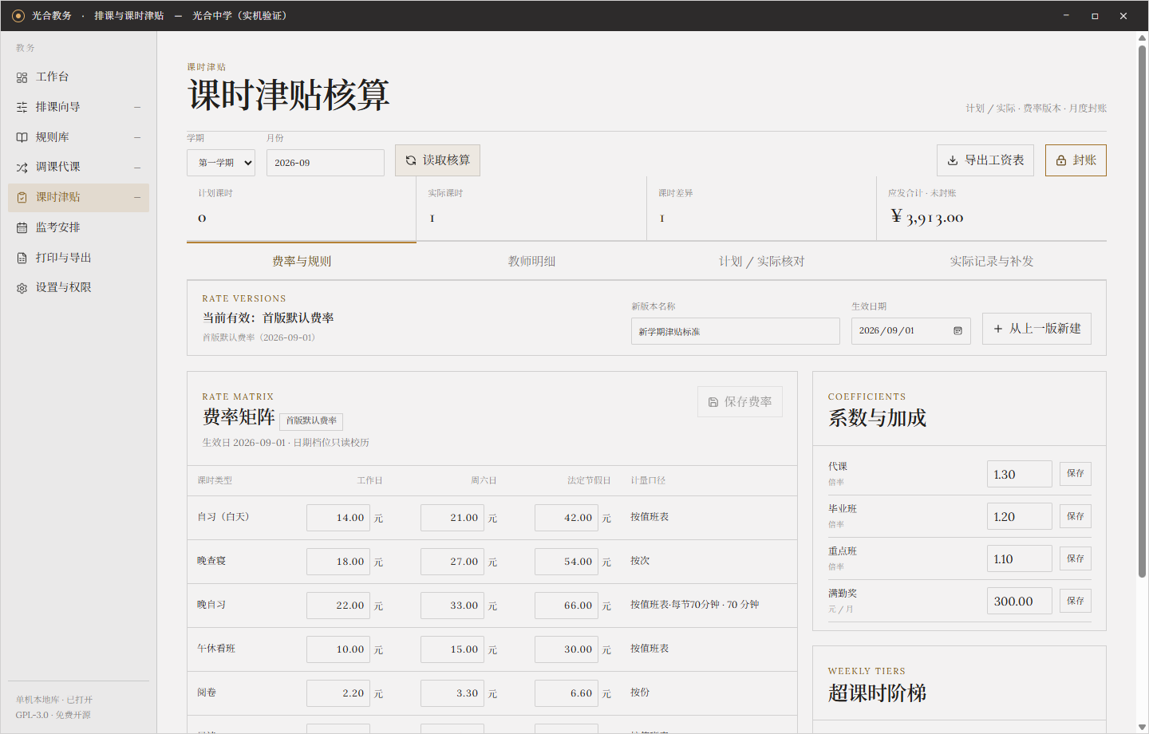Click the 规则库 book icon
Screen dimensions: 1149x734
coord(22,137)
